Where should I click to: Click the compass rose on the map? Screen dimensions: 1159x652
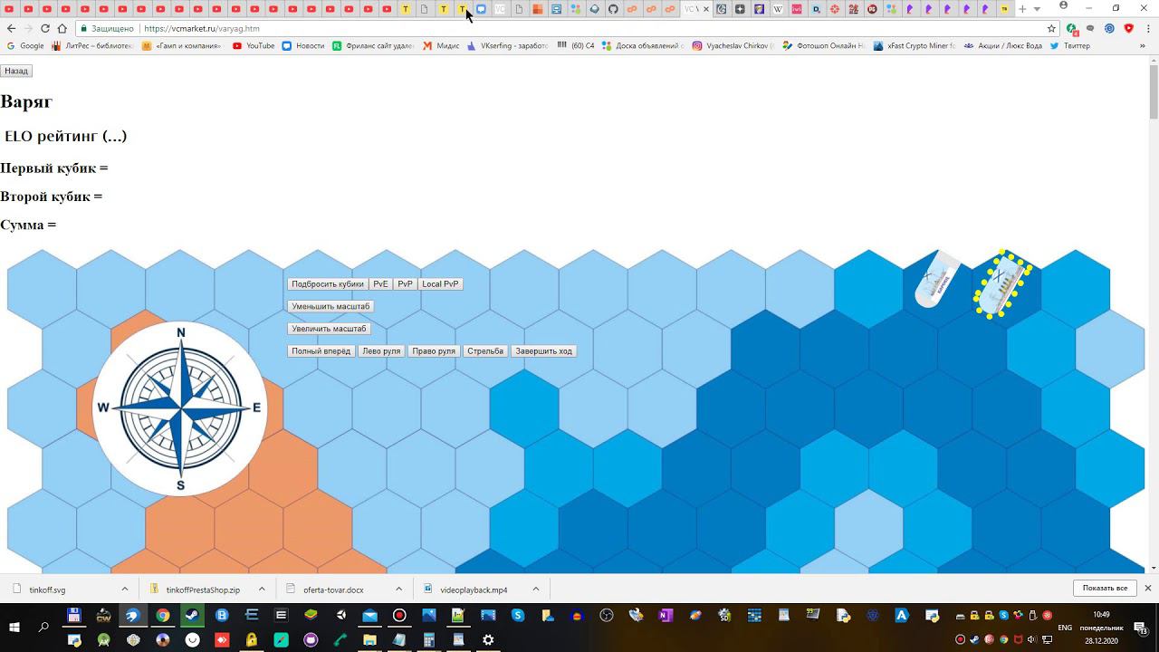180,408
